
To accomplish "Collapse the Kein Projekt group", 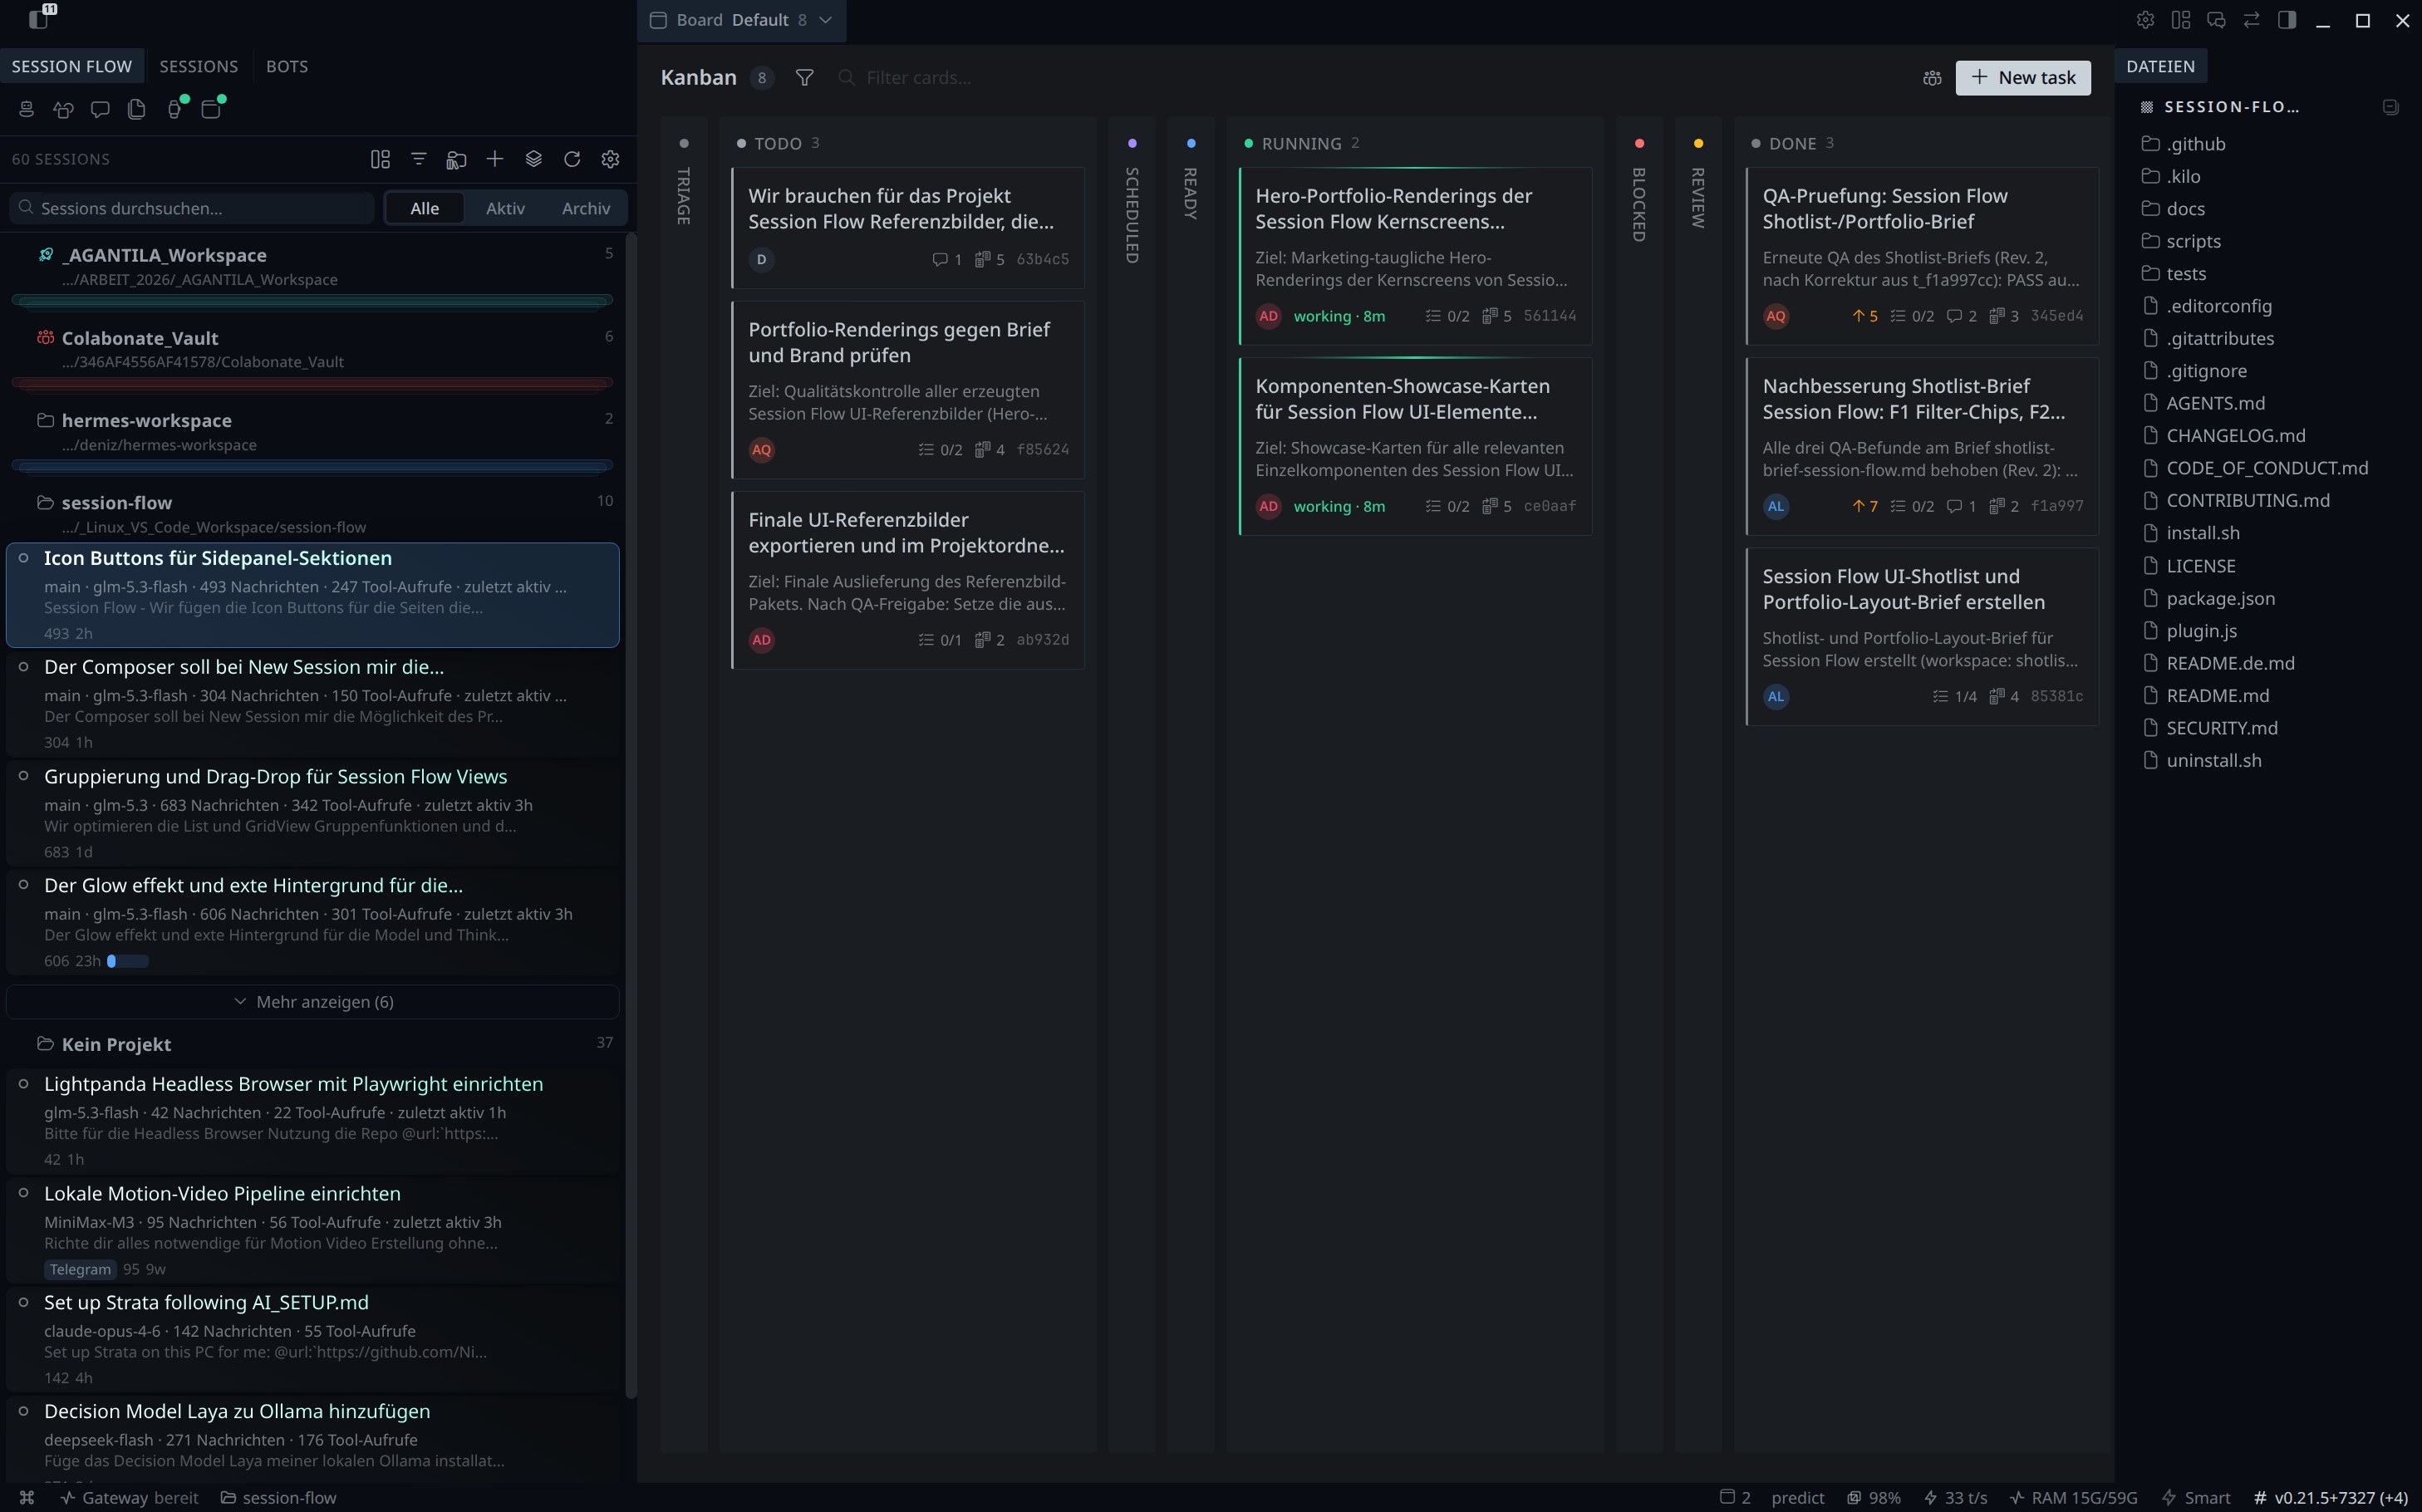I will [x=313, y=1044].
